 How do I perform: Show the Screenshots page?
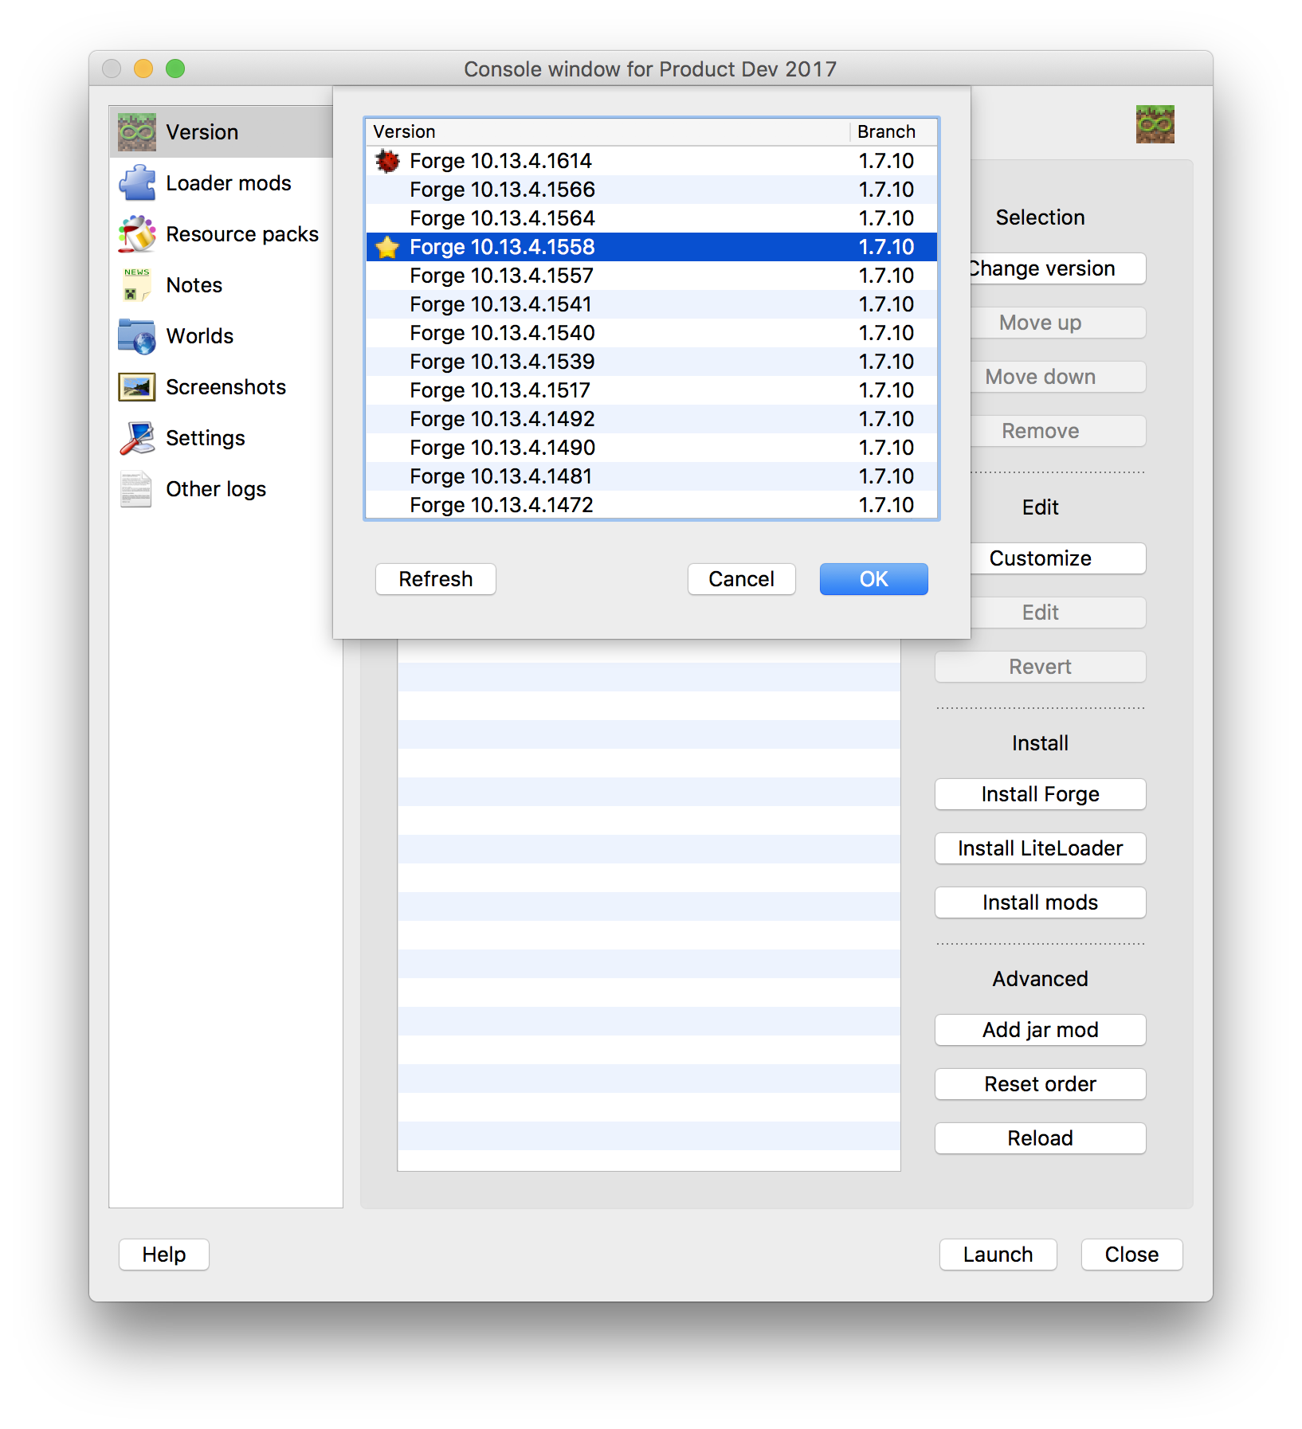click(x=225, y=387)
